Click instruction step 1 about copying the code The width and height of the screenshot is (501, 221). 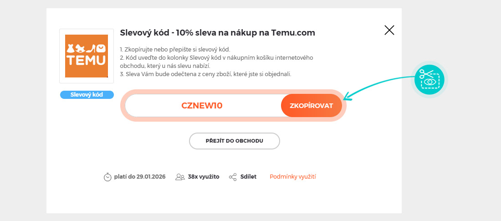175,49
